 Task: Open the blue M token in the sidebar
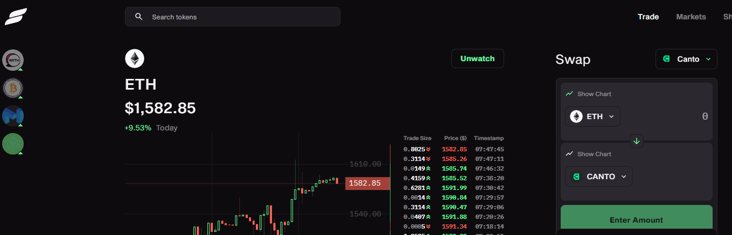click(13, 116)
